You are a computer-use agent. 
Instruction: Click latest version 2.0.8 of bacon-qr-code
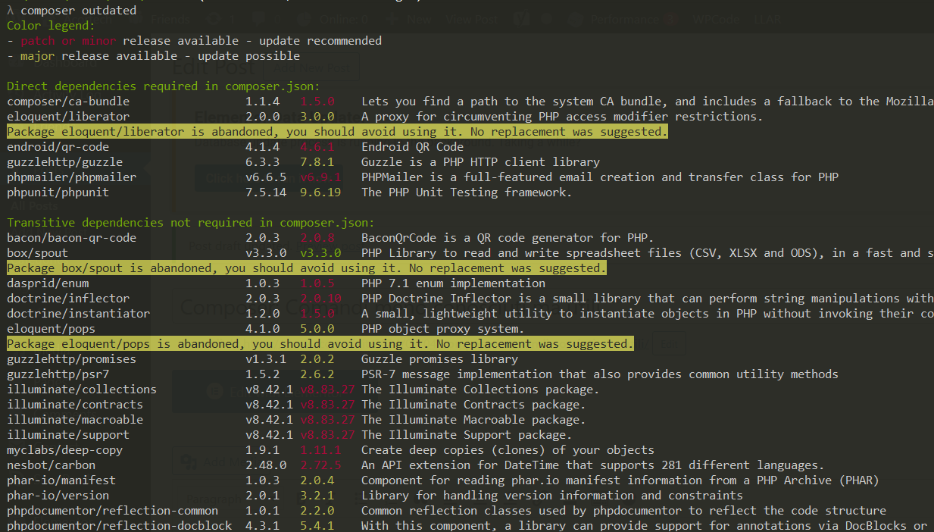click(317, 238)
